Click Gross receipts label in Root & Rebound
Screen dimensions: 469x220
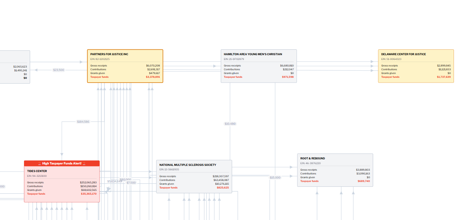pyautogui.click(x=309, y=170)
